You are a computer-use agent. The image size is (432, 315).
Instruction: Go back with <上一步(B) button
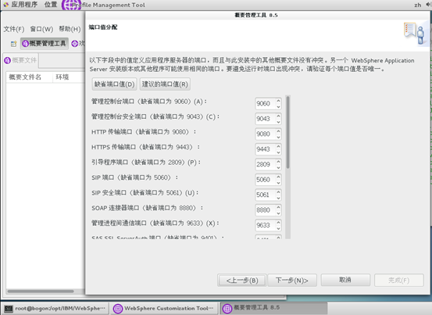click(242, 281)
